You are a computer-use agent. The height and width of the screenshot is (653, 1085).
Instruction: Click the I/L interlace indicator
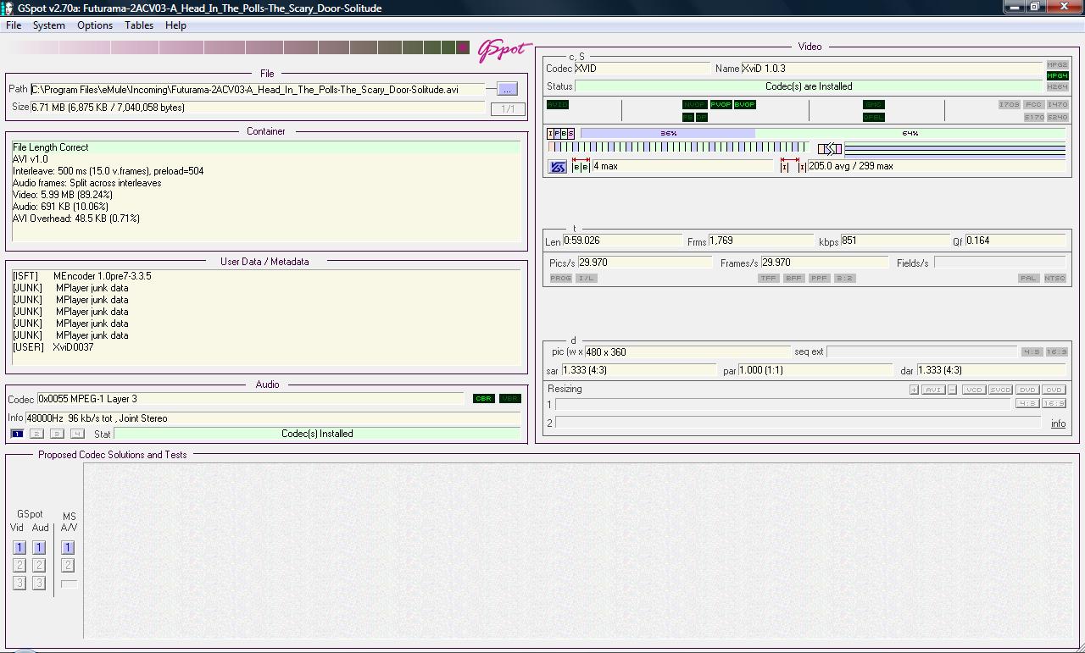[586, 278]
